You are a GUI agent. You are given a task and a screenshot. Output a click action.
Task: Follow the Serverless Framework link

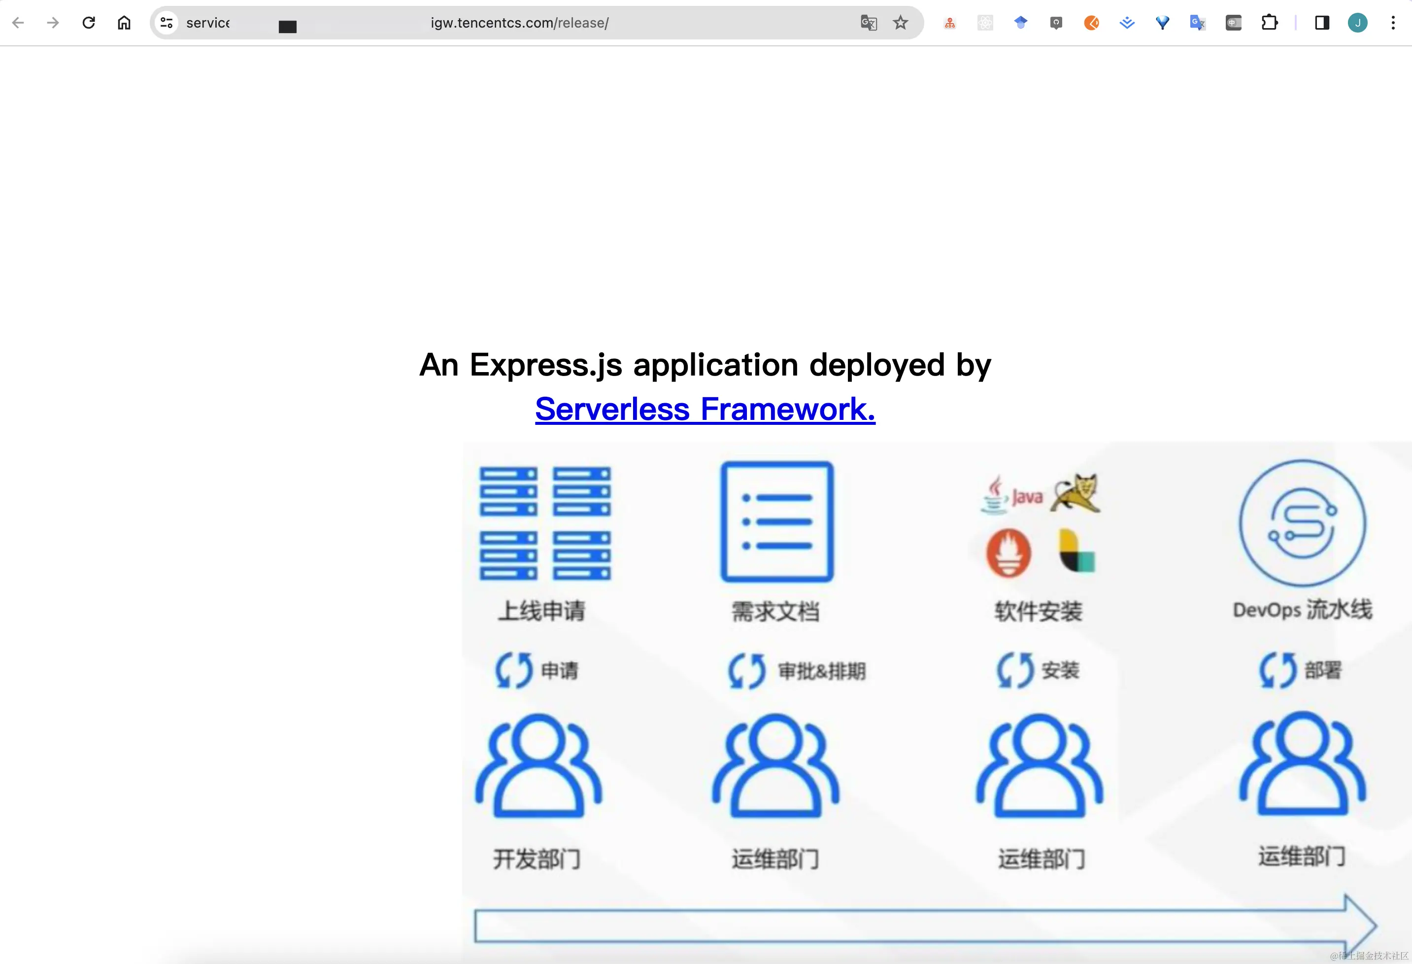point(705,409)
